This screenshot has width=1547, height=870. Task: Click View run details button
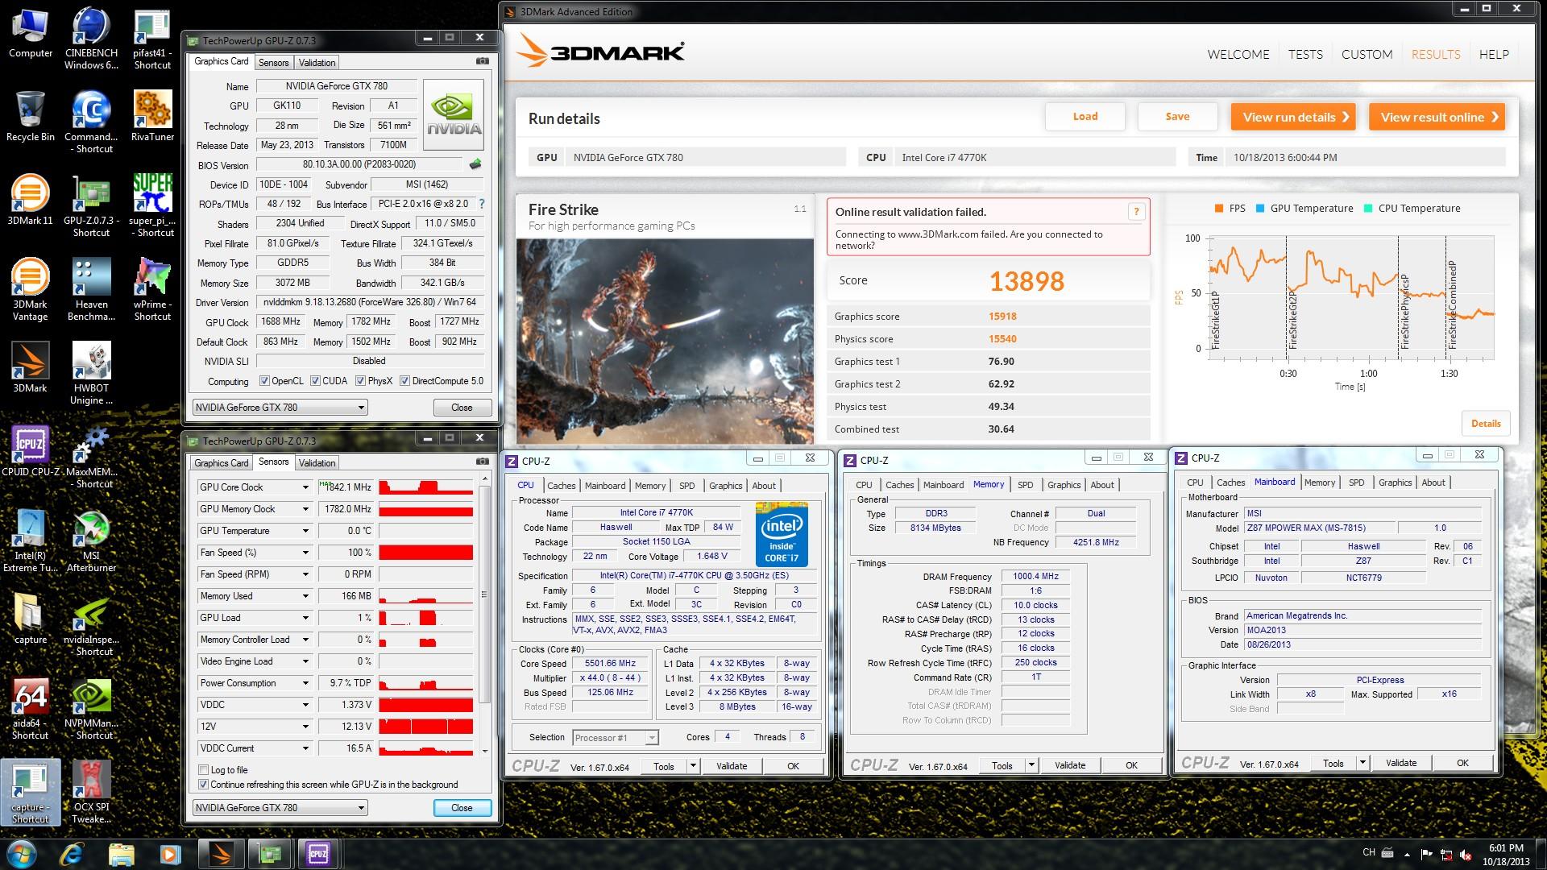click(1293, 117)
